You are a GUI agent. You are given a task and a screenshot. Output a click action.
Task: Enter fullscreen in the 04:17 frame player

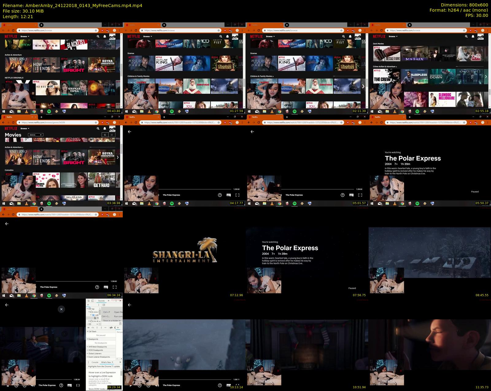237,195
